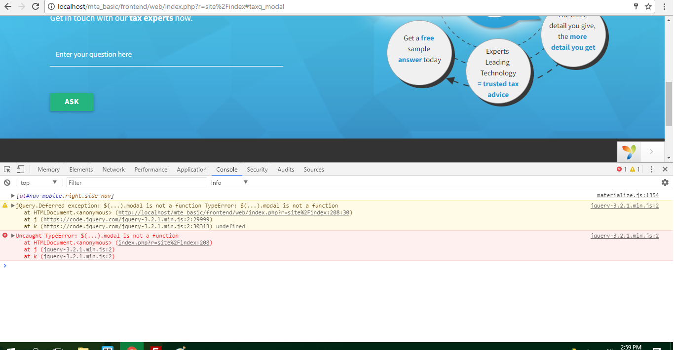Screen dimensions: 674x350
Task: Click the pin icon in the address bar
Action: click(x=636, y=7)
